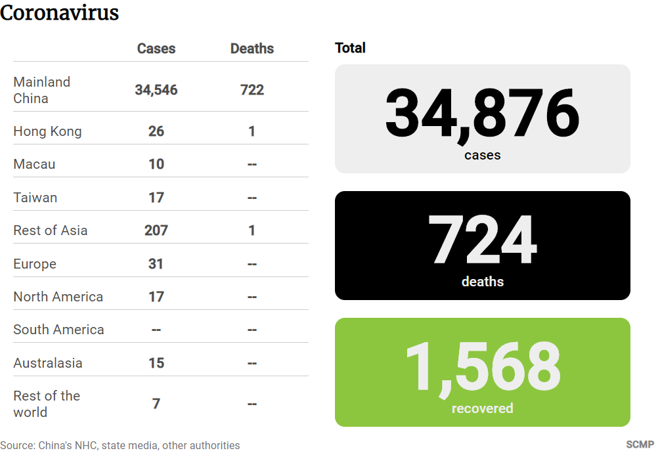Click the black 724 deaths card
Viewport: 660px width, 457px height.
[x=483, y=246]
